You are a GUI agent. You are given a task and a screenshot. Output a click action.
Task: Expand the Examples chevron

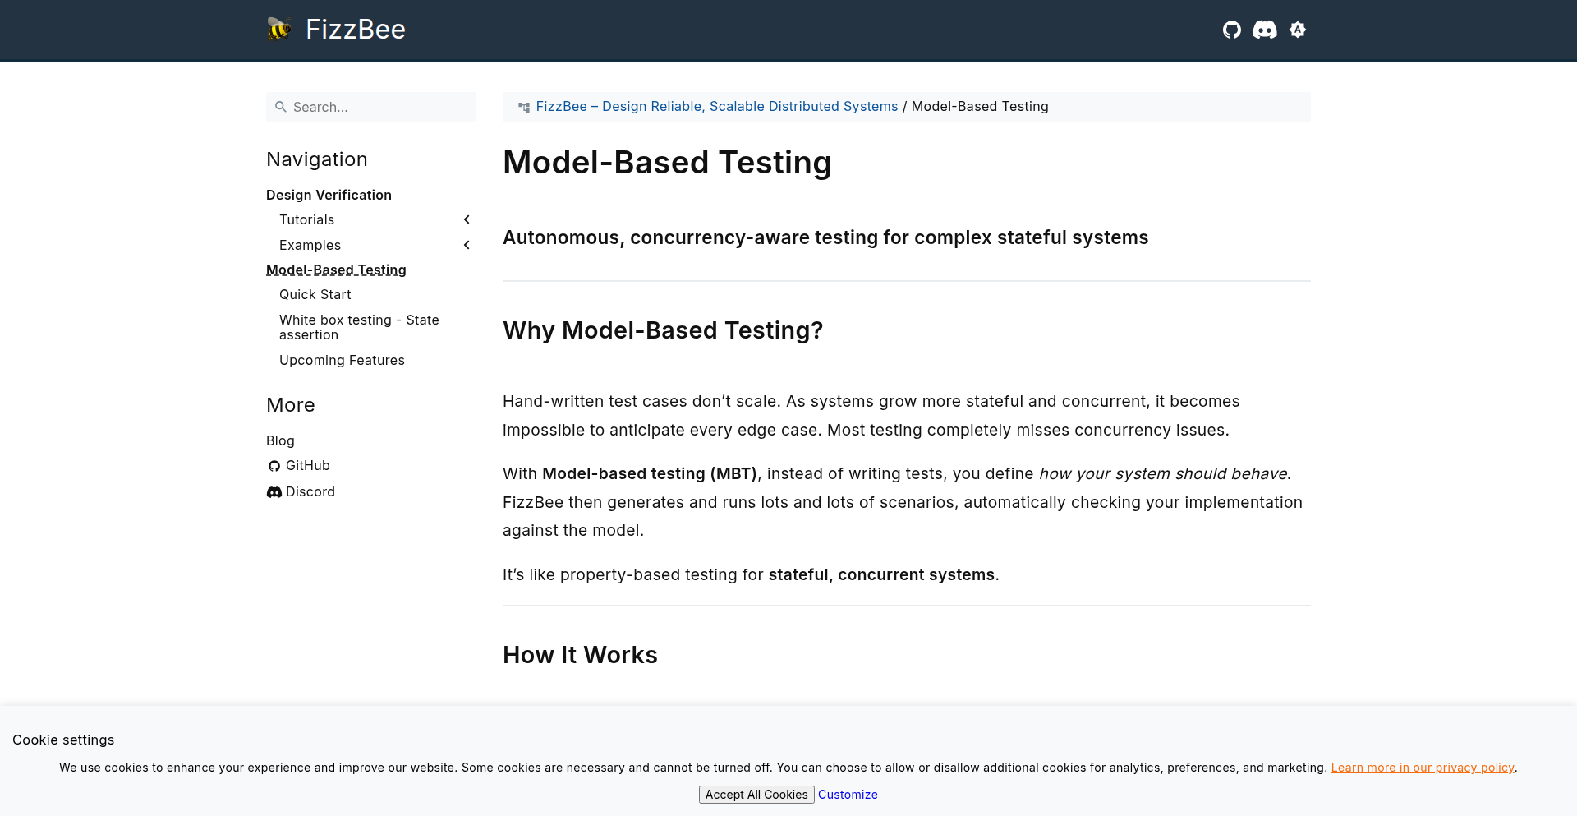tap(467, 245)
